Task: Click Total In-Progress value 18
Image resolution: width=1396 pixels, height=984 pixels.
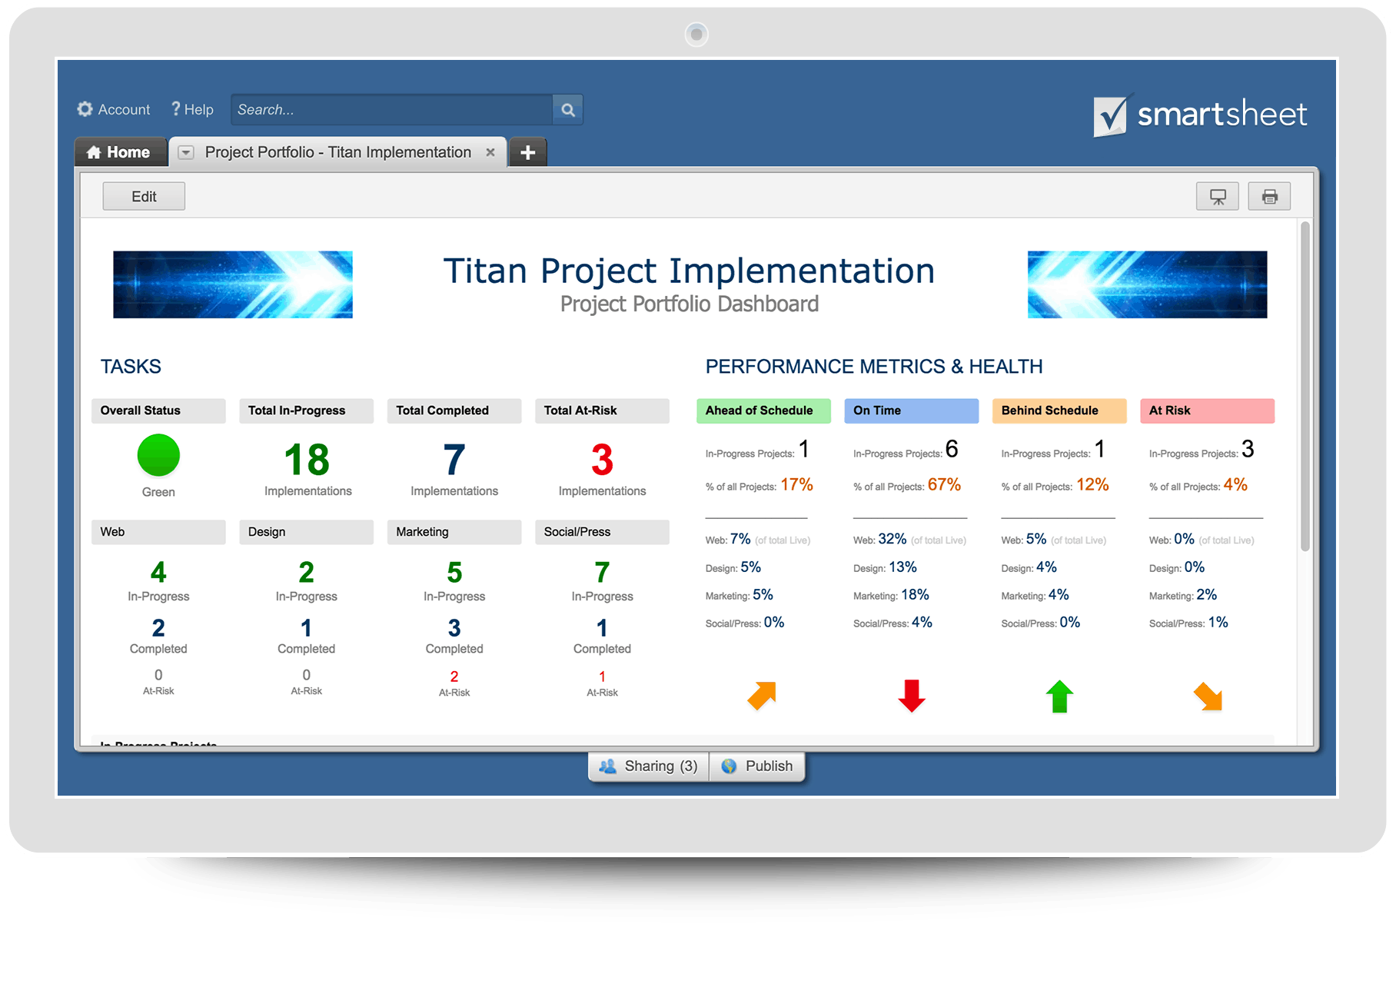Action: click(307, 460)
